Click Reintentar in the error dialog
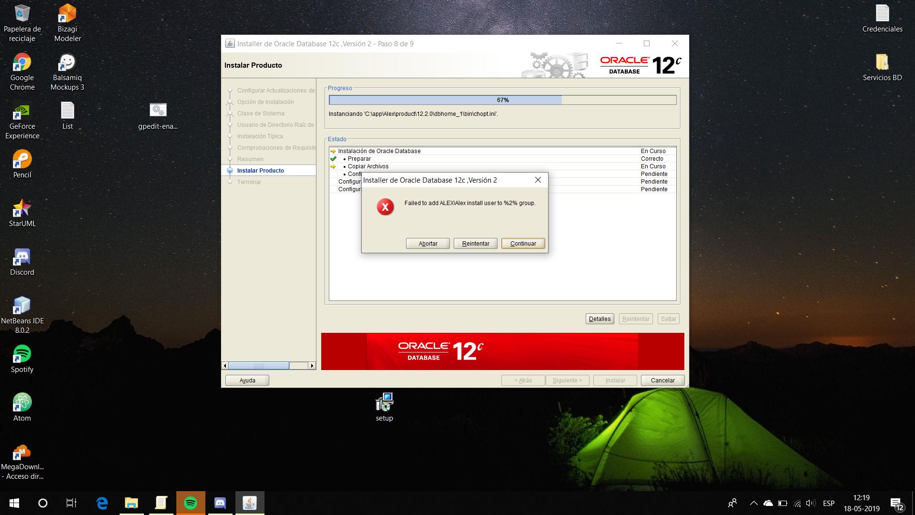 click(475, 243)
